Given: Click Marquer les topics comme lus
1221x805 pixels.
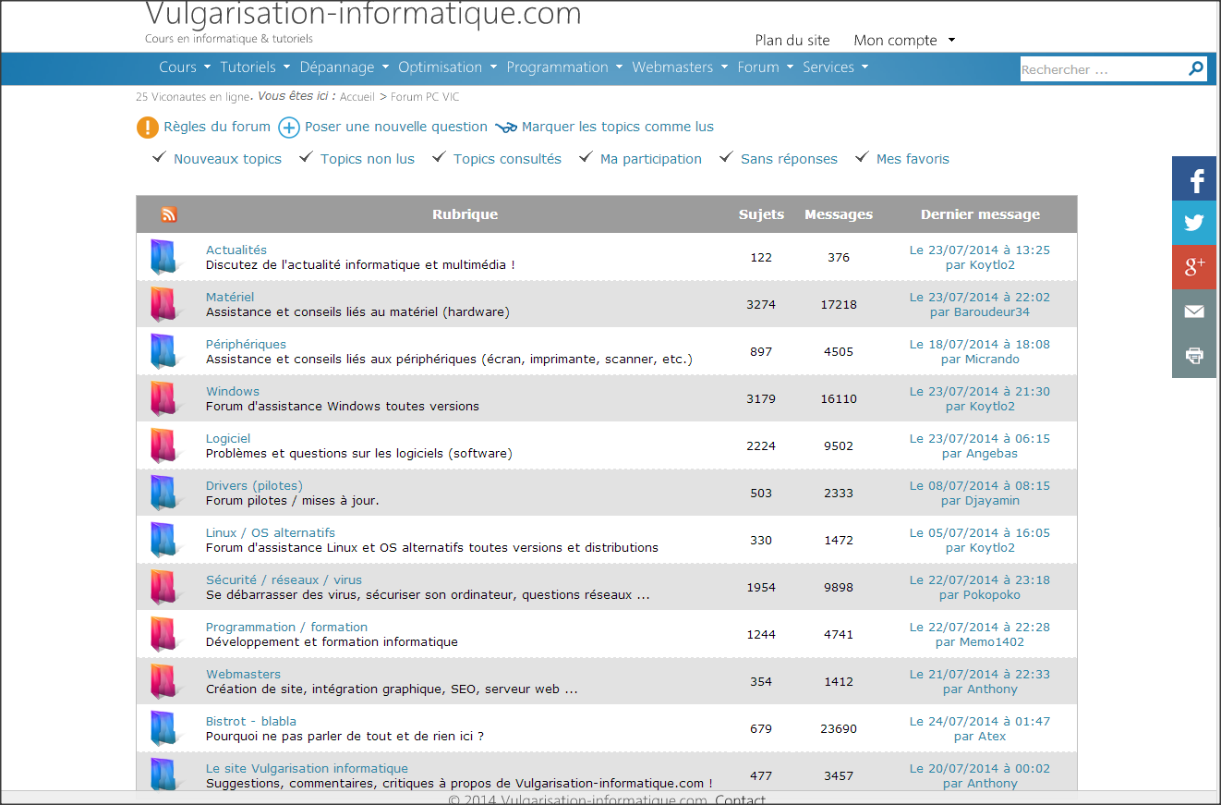Looking at the screenshot, I should click(x=618, y=128).
